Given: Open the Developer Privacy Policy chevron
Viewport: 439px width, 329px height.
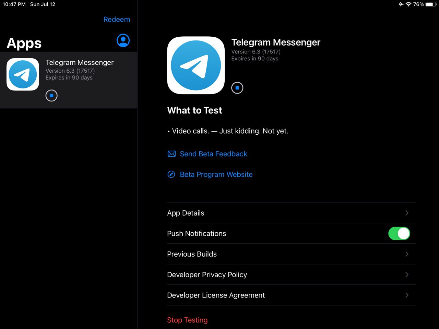Looking at the screenshot, I should pos(407,275).
